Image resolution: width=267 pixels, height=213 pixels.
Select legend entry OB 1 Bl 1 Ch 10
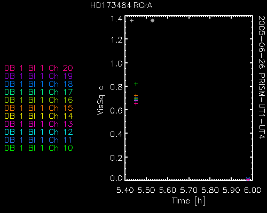[38, 148]
